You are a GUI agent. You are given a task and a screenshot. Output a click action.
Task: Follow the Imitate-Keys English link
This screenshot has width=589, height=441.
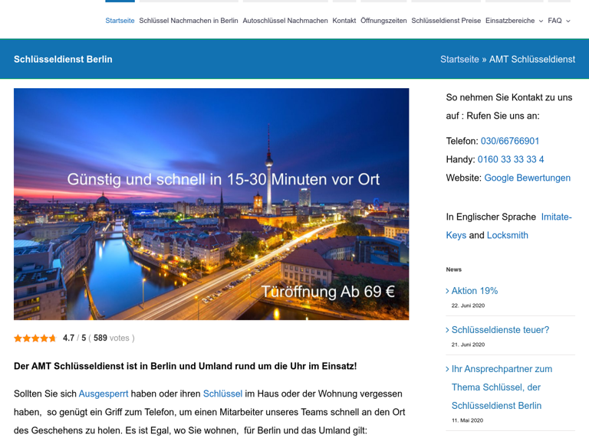pyautogui.click(x=556, y=217)
